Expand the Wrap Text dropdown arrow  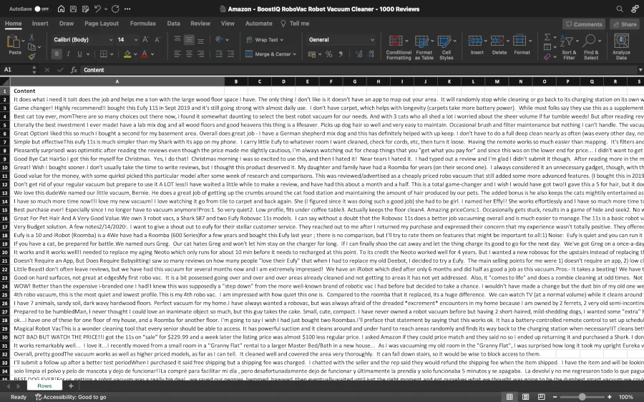click(x=282, y=40)
